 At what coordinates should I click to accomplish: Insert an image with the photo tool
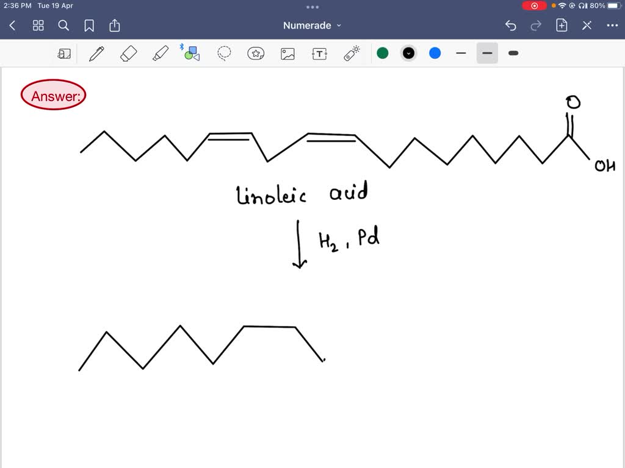point(287,53)
